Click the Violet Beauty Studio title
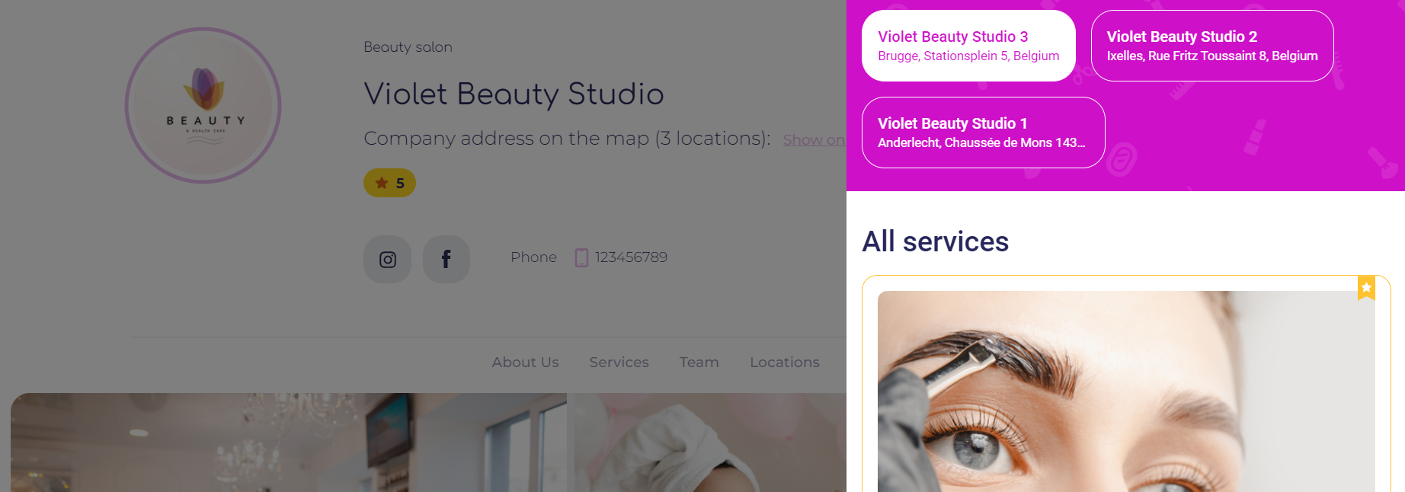This screenshot has width=1405, height=492. coord(514,94)
